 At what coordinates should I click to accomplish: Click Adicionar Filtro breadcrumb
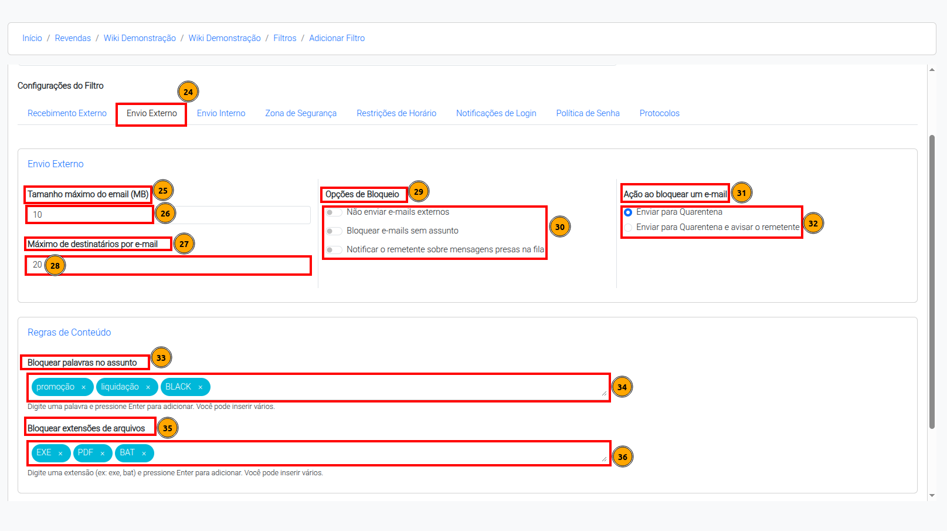pyautogui.click(x=337, y=38)
